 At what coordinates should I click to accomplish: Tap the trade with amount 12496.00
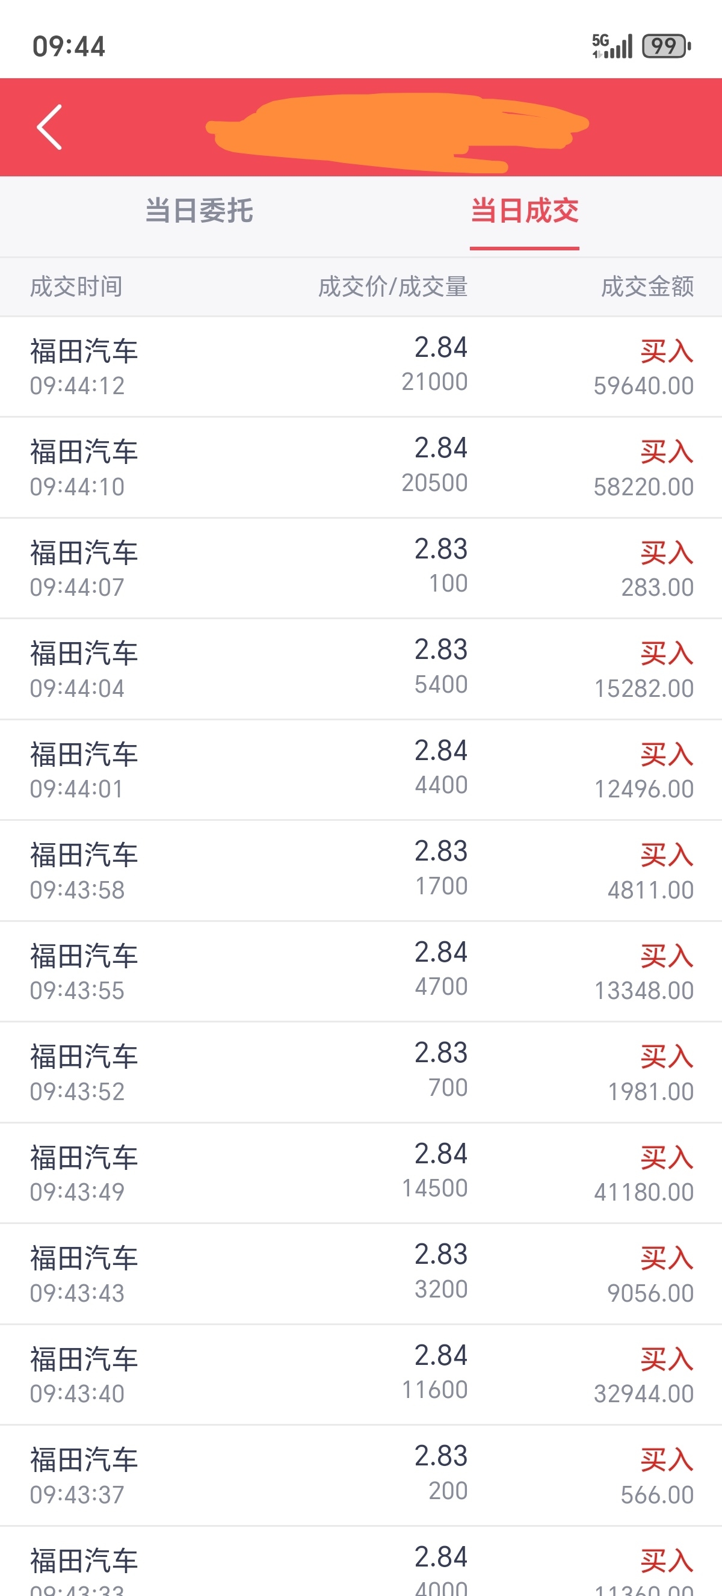click(361, 770)
